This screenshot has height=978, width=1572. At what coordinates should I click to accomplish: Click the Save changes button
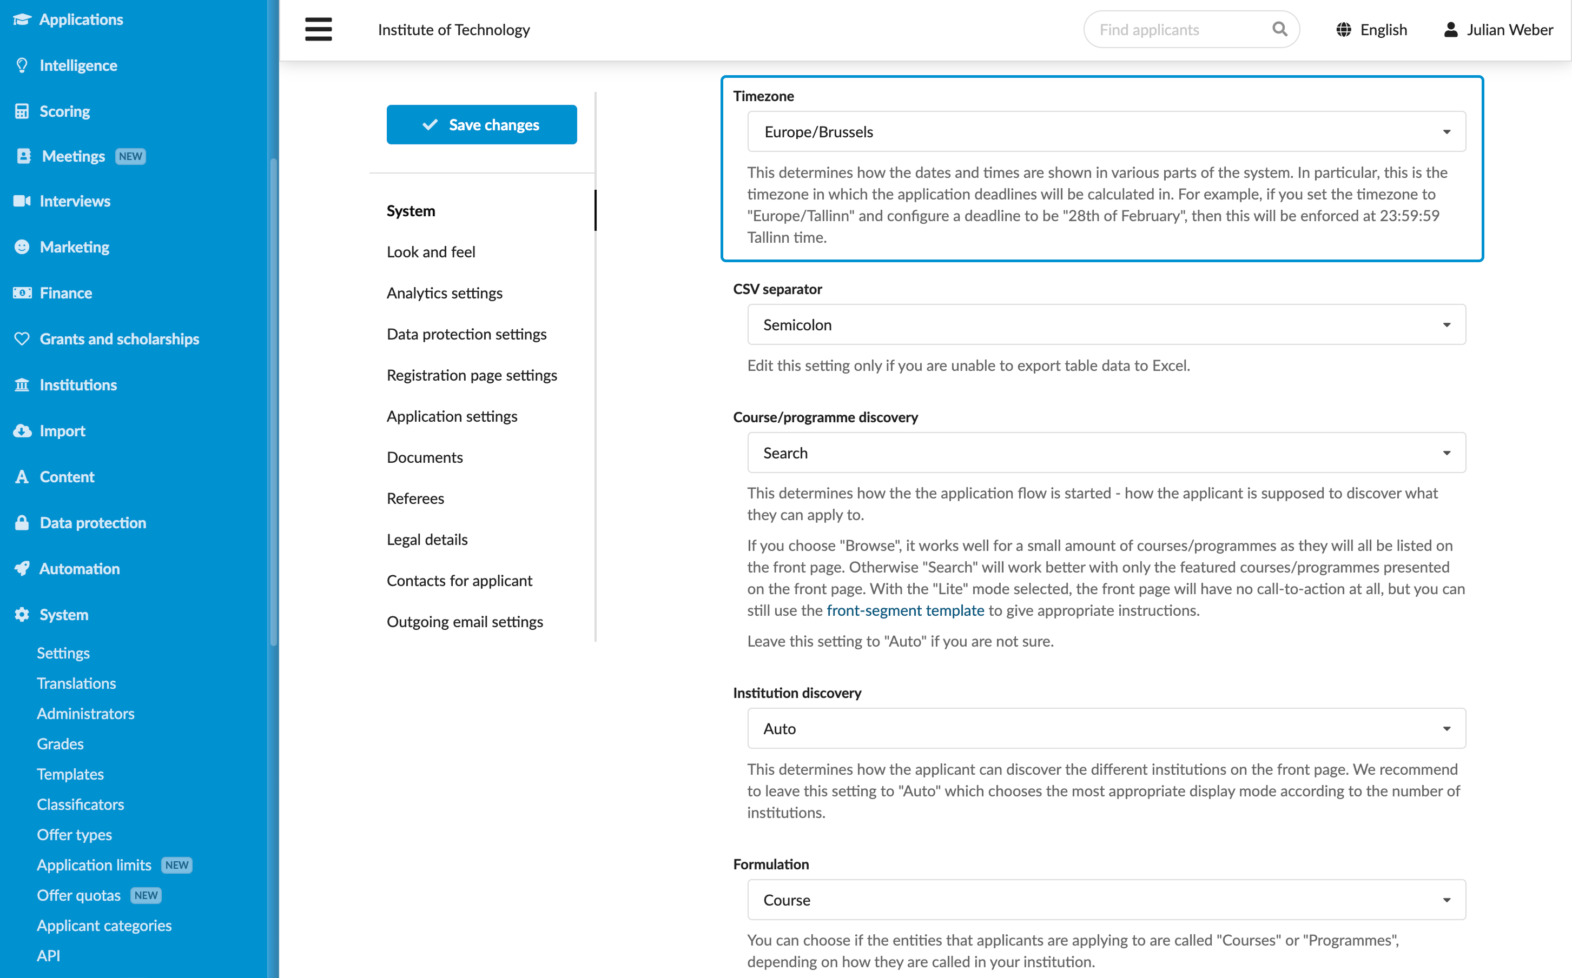tap(481, 125)
